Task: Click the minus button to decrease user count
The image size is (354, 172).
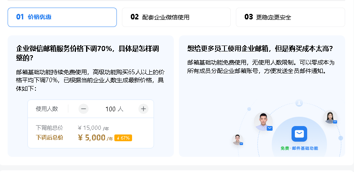Action: click(x=84, y=109)
